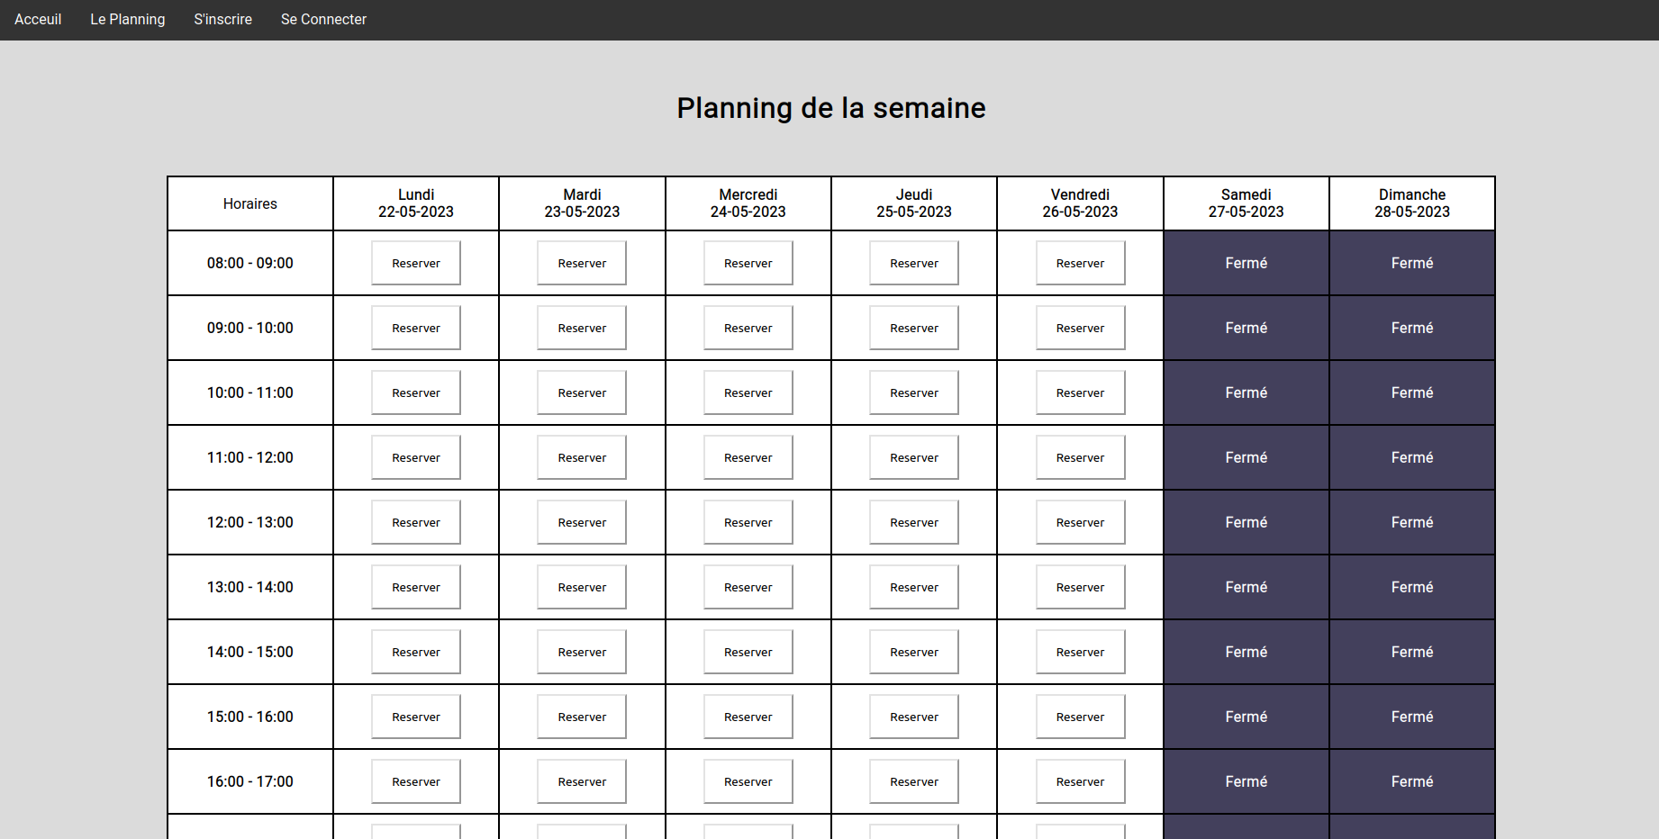
Task: Reserve Jeudi 11:00 - 12:00 slot
Action: (x=914, y=457)
